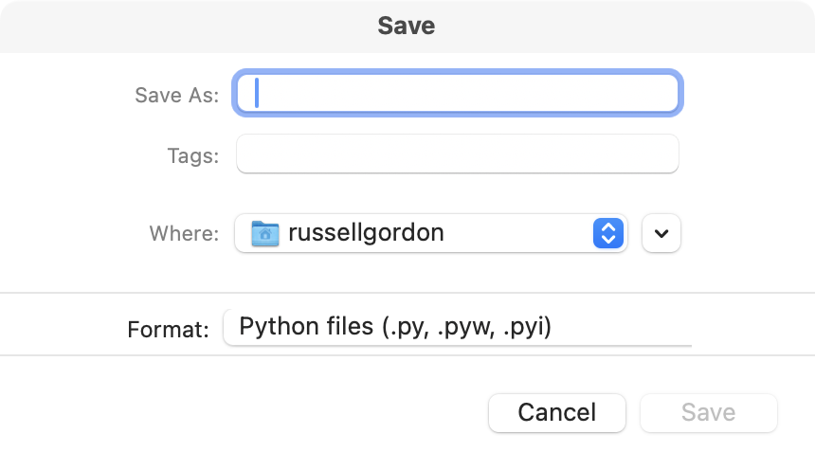The width and height of the screenshot is (815, 470).
Task: Click the "Save As:" label
Action: point(177,95)
